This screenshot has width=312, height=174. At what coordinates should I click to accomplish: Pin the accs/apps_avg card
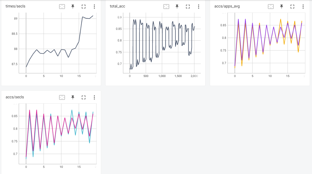click(281, 7)
